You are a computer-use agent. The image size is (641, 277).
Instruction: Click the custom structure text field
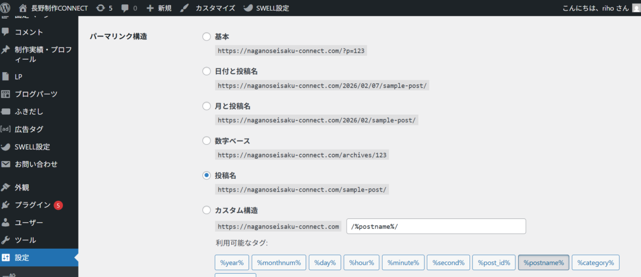pyautogui.click(x=436, y=226)
